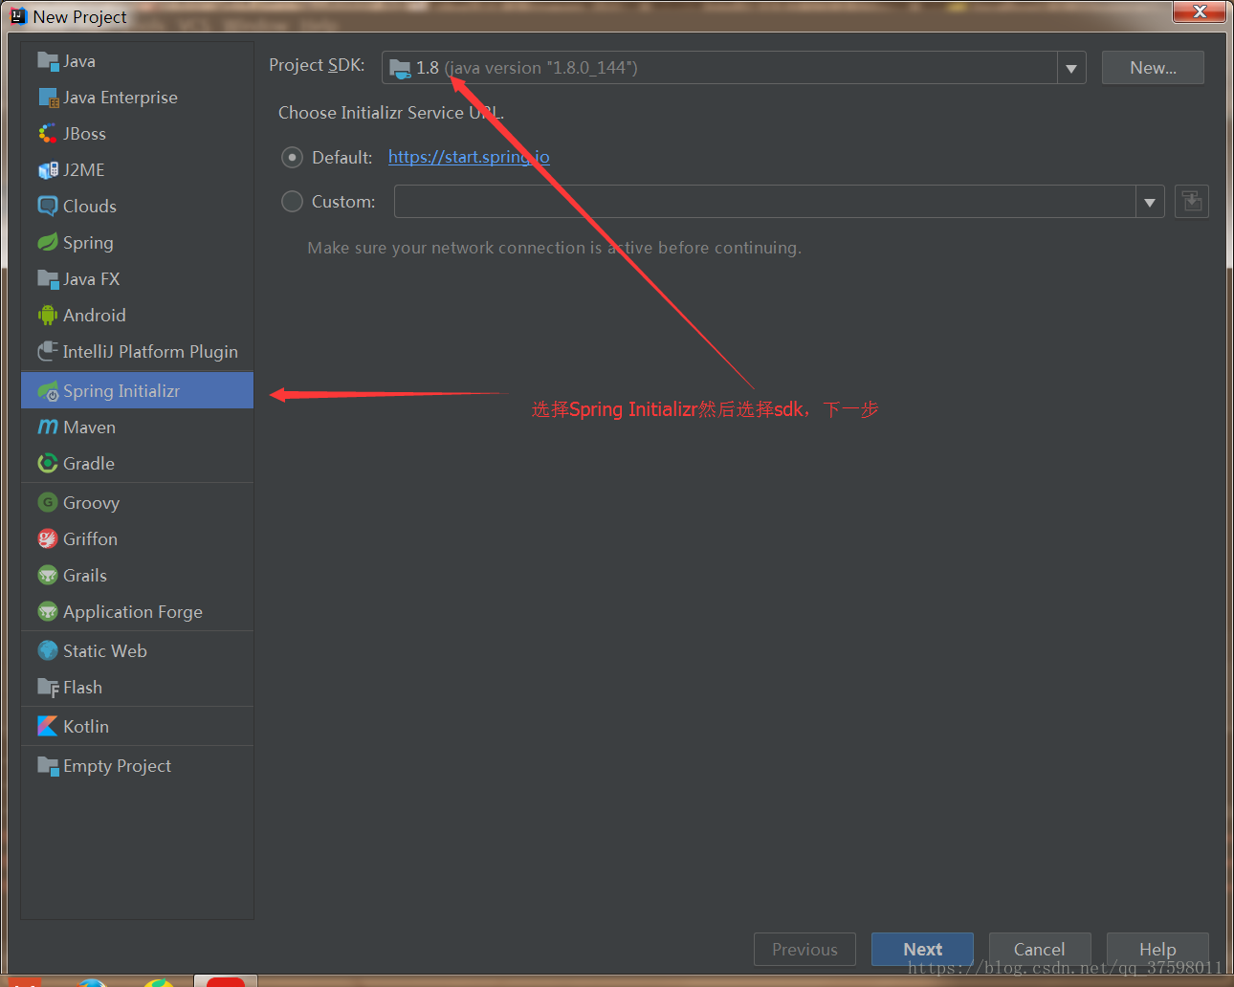Image resolution: width=1234 pixels, height=987 pixels.
Task: Select Griffon project type
Action: (x=137, y=539)
